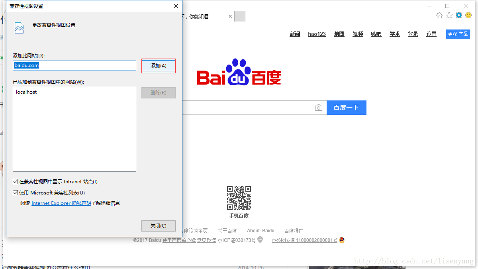Click the baidu.com website input field

tap(74, 65)
